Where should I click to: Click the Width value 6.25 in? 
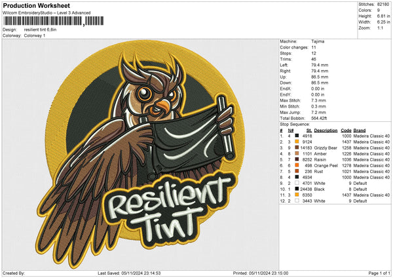[x=383, y=22]
